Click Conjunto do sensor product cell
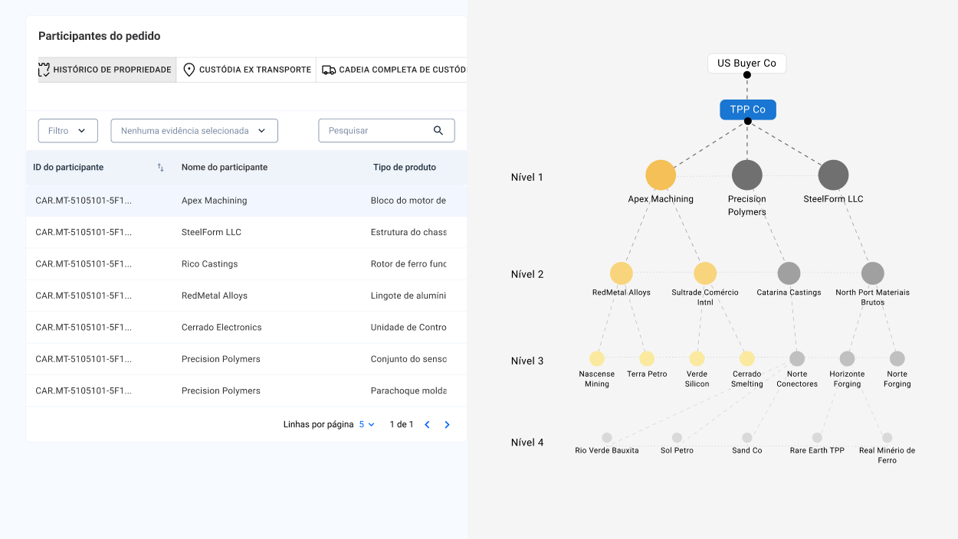This screenshot has width=958, height=539. point(408,359)
